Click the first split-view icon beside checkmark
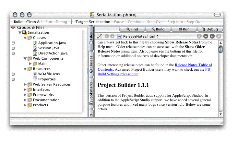The image size is (238, 142). pos(206,36)
